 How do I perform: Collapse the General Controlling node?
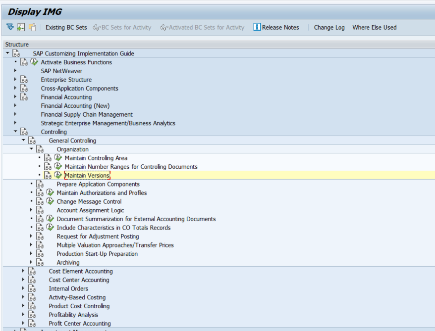[x=23, y=140]
